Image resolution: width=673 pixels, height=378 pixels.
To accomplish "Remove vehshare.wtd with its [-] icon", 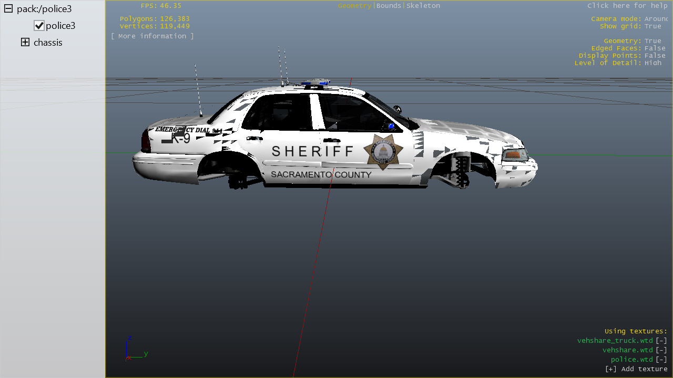I will click(x=661, y=350).
